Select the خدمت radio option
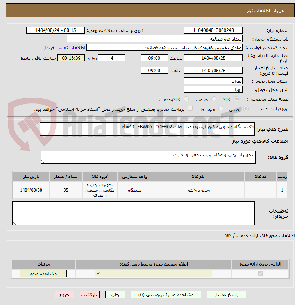Viewport: 295px width, 305px height. 214,99
